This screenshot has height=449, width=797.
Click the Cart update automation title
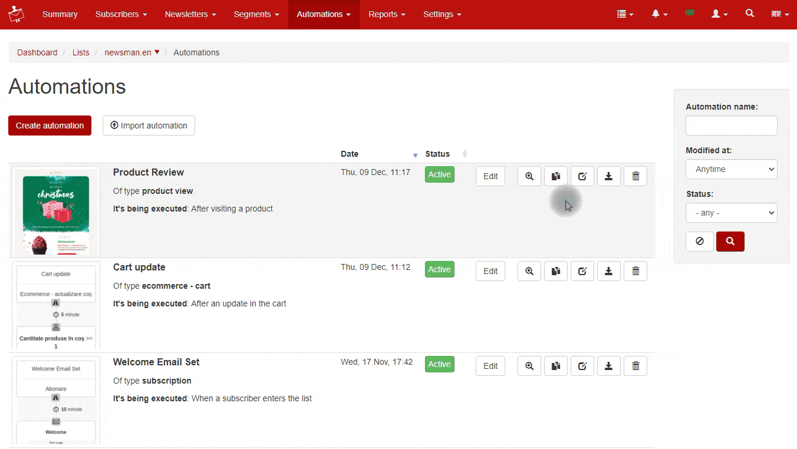(x=139, y=267)
